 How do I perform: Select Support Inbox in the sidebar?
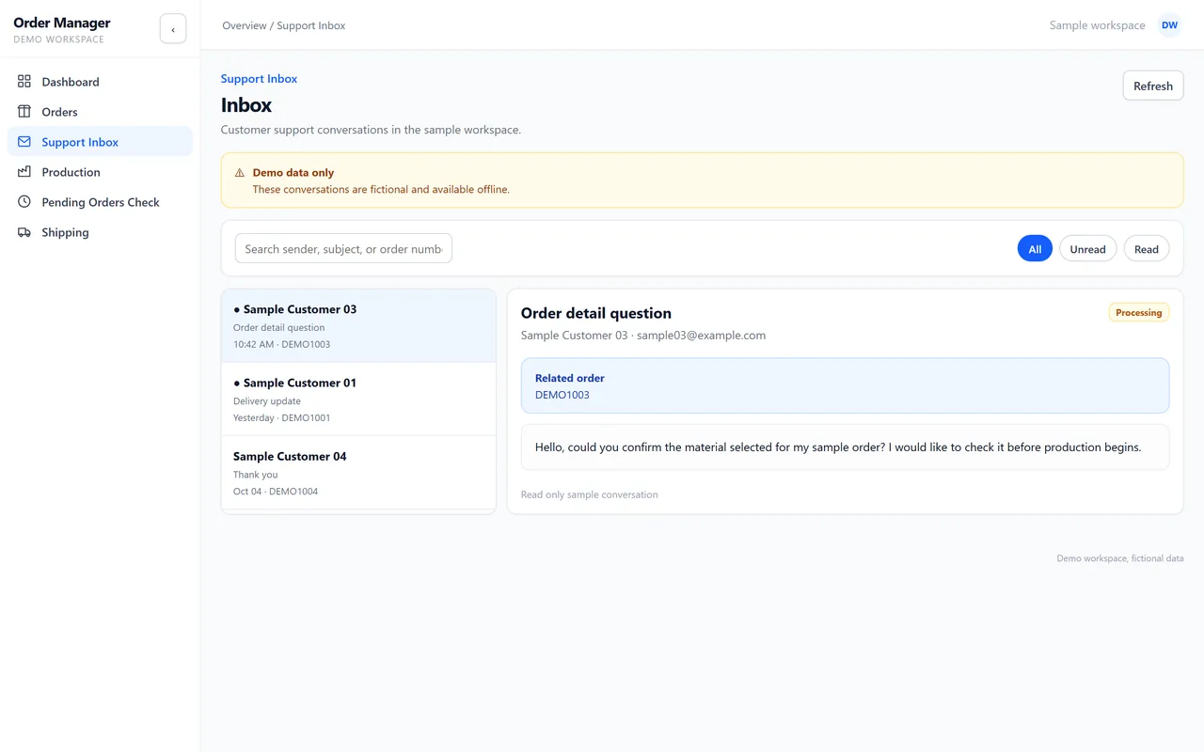(100, 142)
